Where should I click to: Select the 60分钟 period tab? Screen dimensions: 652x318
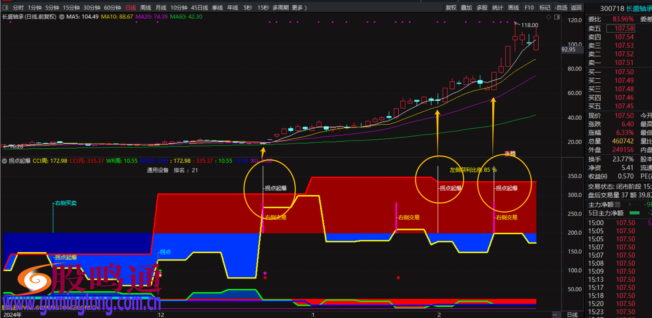[112, 8]
